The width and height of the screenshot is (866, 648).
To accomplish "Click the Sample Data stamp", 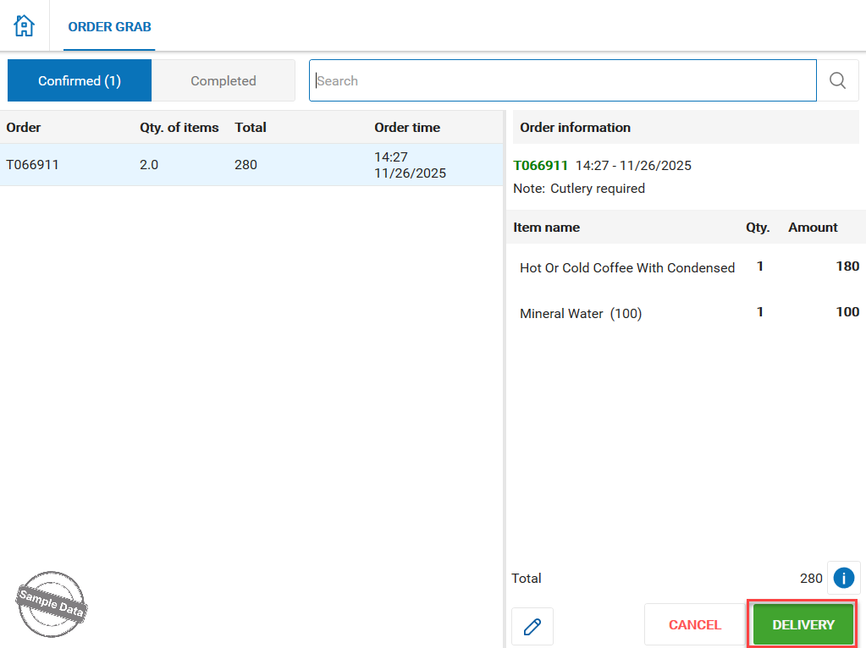I will click(x=52, y=604).
